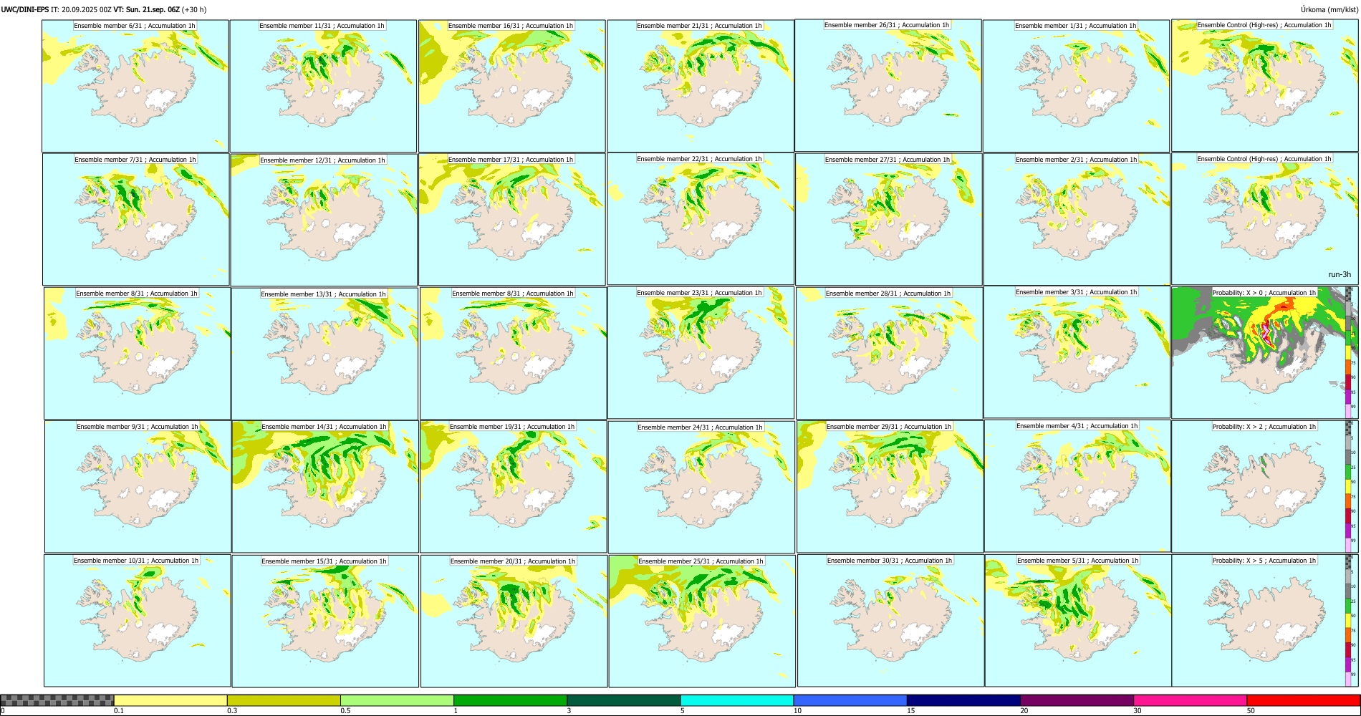Image resolution: width=1361 pixels, height=716 pixels.
Task: Click the 'VT: Sun. 21.sep. 06Z' valid time
Action: pos(147,9)
